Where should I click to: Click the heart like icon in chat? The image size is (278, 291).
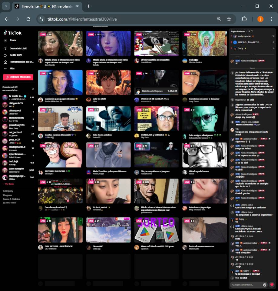point(272,285)
